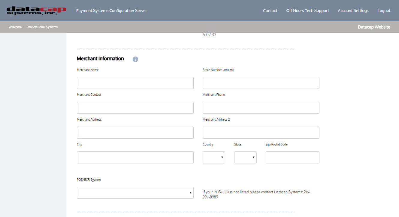The width and height of the screenshot is (399, 217).
Task: Focus the Store Number field
Action: tap(261, 83)
